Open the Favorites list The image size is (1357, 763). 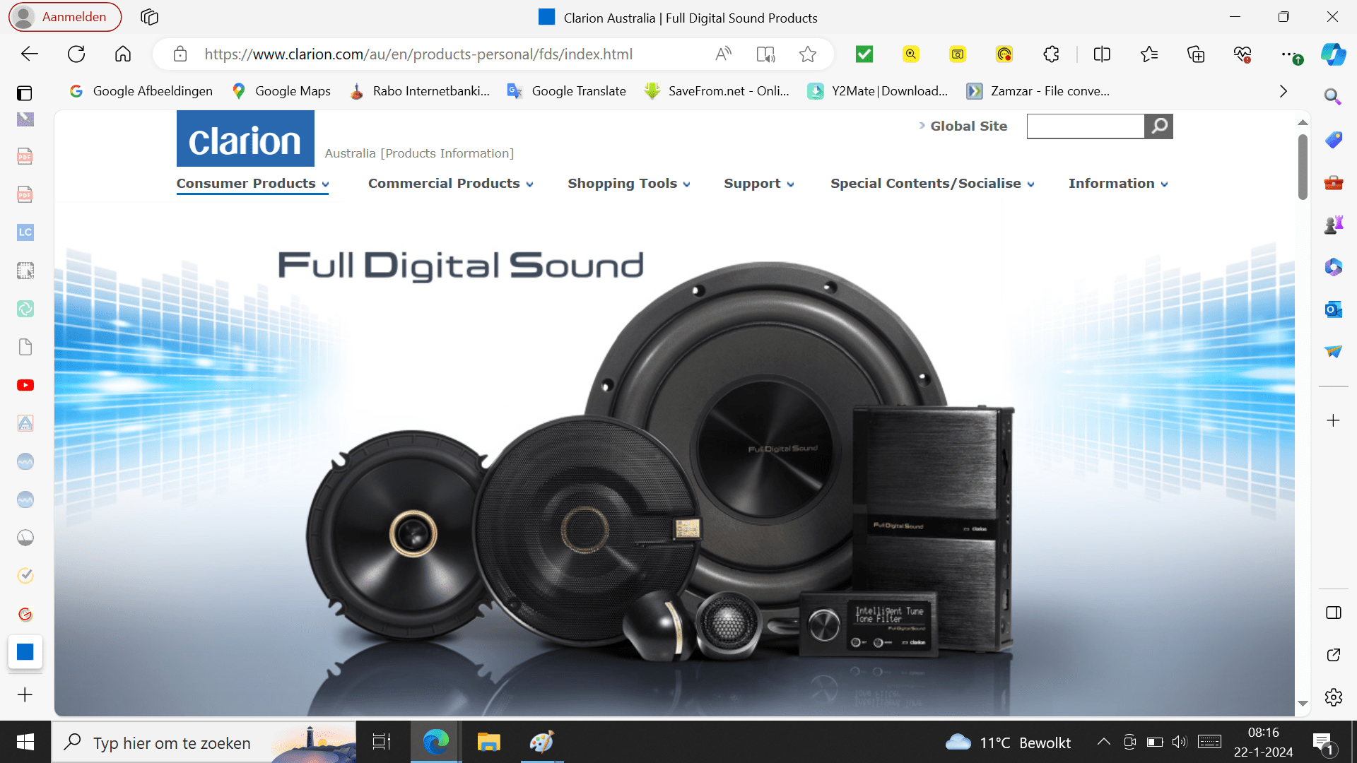1149,54
